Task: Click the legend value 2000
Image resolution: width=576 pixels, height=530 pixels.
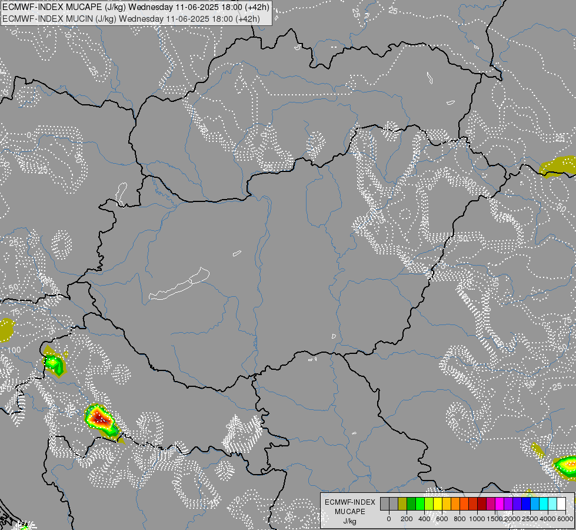Action: coord(512,519)
